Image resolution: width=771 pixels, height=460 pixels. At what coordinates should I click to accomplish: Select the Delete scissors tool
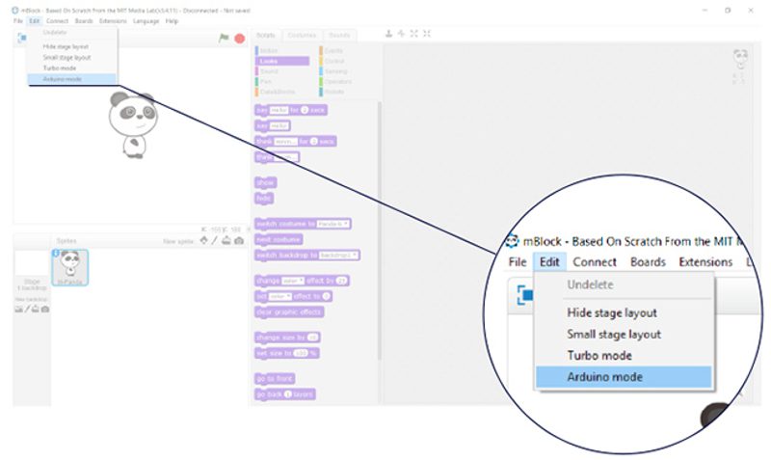(401, 34)
